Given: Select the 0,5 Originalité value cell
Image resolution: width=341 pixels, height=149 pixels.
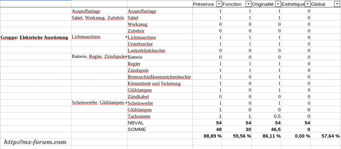Looking at the screenshot, I should (277, 116).
